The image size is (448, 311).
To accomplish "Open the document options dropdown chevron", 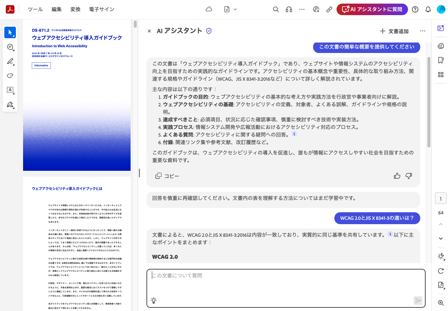I will click(x=235, y=9).
